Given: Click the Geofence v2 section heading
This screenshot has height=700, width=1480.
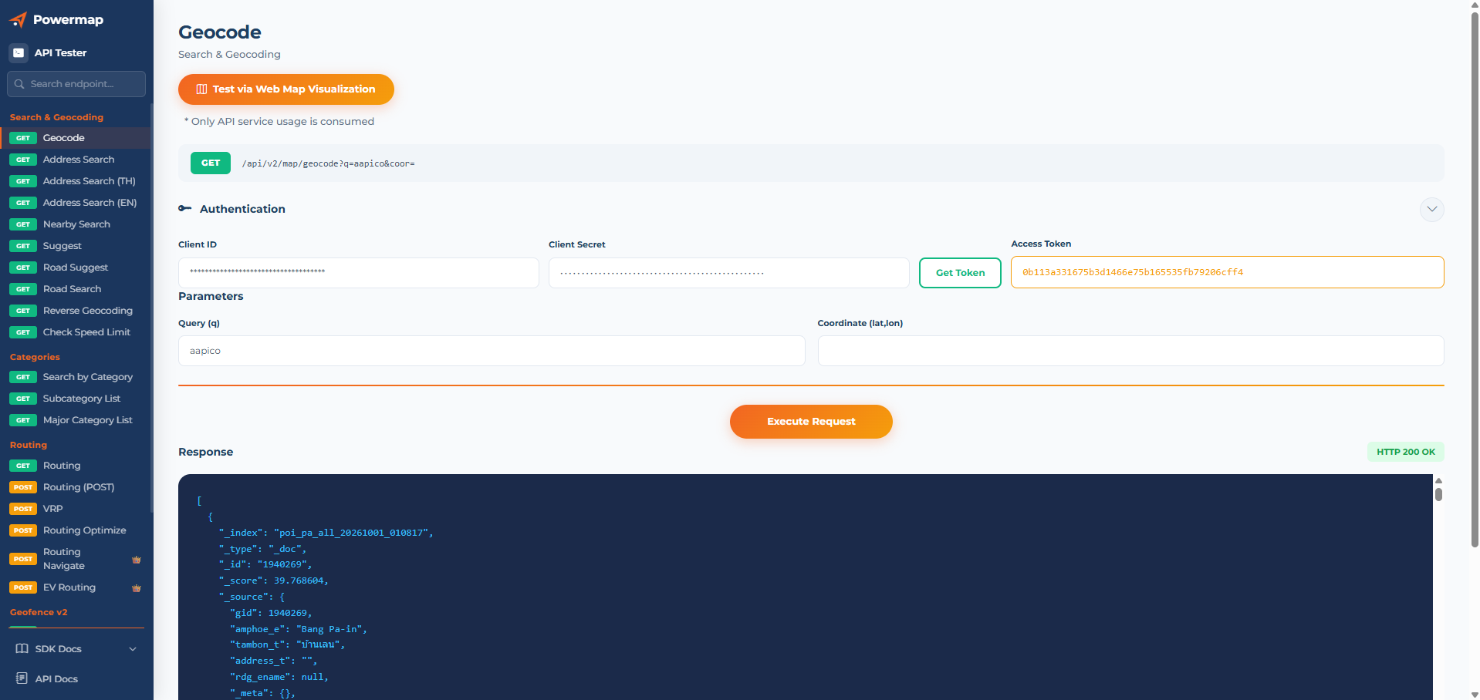Looking at the screenshot, I should [39, 612].
